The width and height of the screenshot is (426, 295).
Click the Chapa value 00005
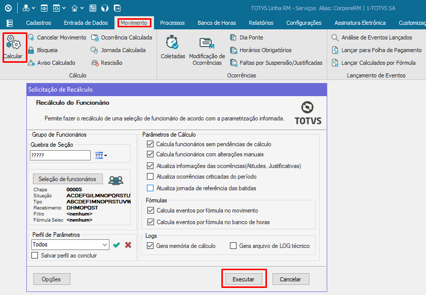tap(74, 189)
